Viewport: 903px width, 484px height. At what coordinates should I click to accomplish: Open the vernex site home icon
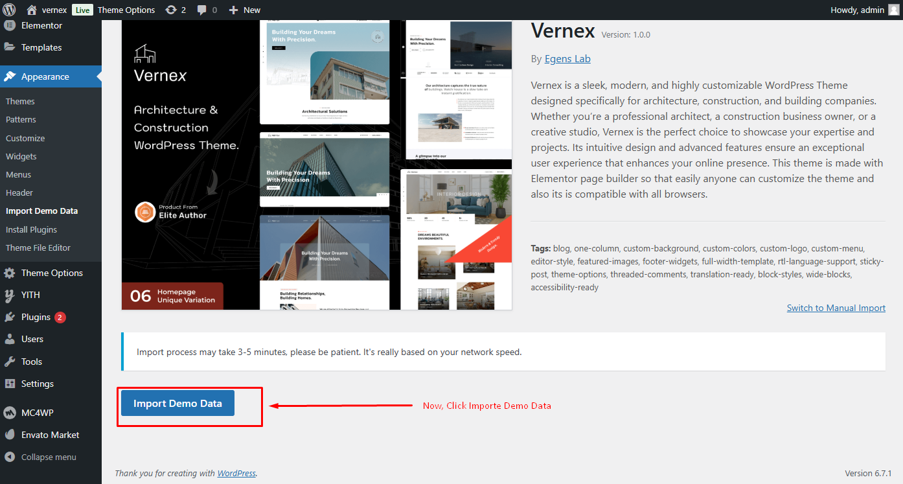pos(32,10)
